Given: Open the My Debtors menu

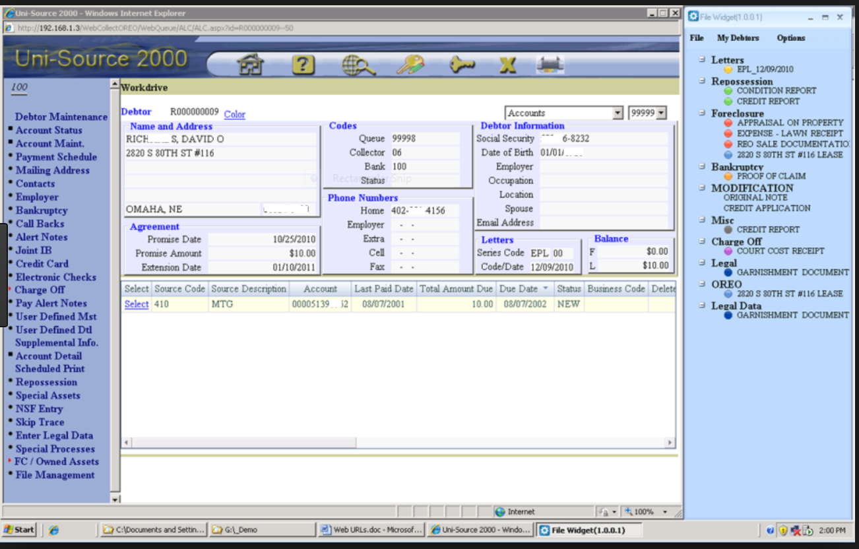Looking at the screenshot, I should (x=738, y=38).
